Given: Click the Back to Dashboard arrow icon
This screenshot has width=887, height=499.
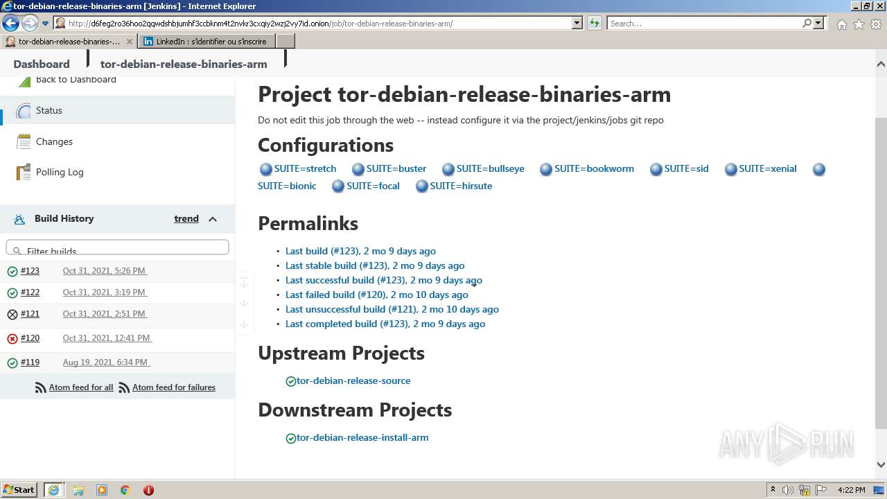Looking at the screenshot, I should [24, 80].
